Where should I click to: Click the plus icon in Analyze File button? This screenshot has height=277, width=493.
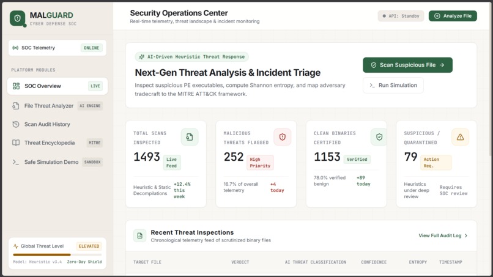point(437,16)
